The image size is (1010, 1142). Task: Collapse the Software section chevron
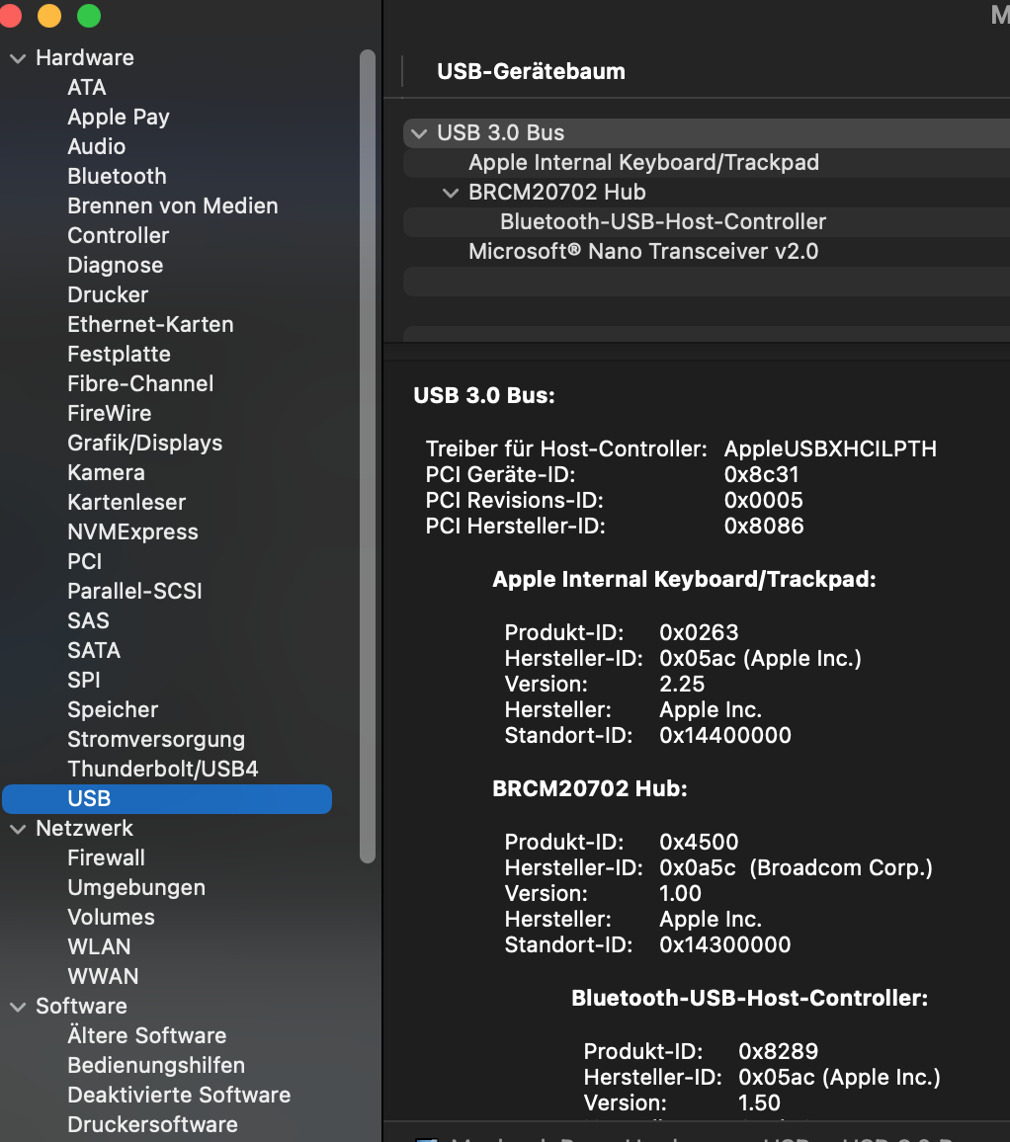(x=18, y=1007)
